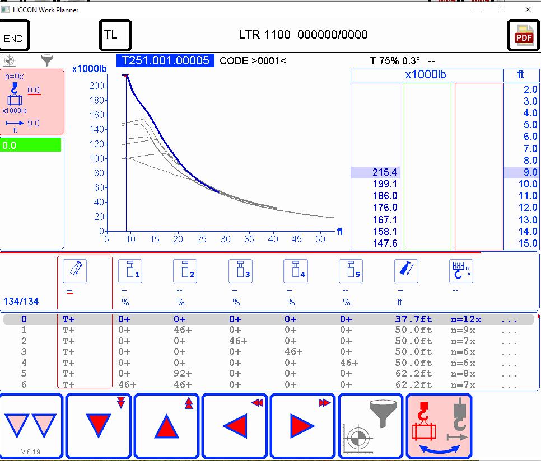The width and height of the screenshot is (541, 461).
Task: Click the center of gravity target icon top-left
Action: pyautogui.click(x=9, y=60)
